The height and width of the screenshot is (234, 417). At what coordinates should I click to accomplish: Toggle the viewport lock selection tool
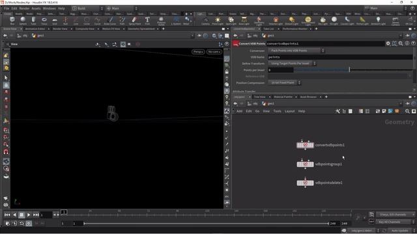[6, 85]
